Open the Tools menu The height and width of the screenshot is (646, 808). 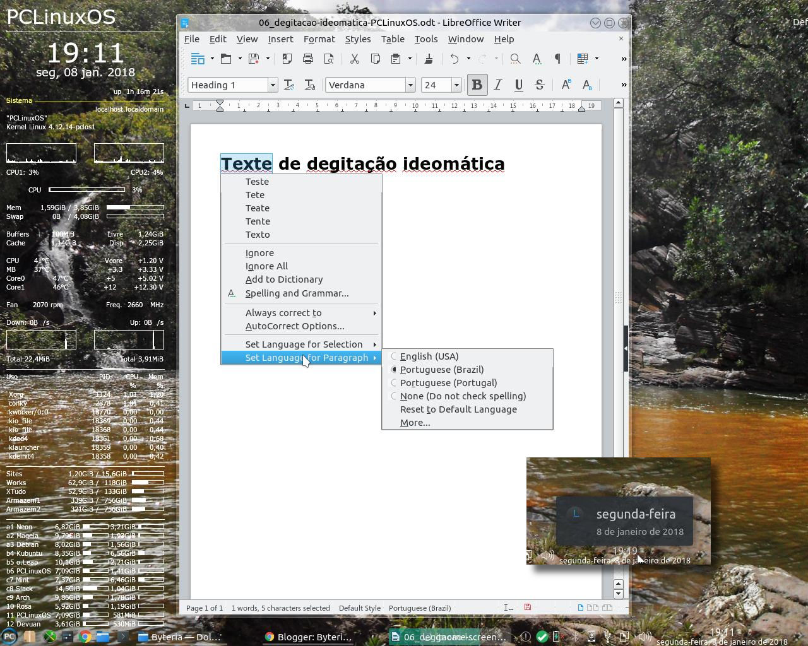pos(426,39)
